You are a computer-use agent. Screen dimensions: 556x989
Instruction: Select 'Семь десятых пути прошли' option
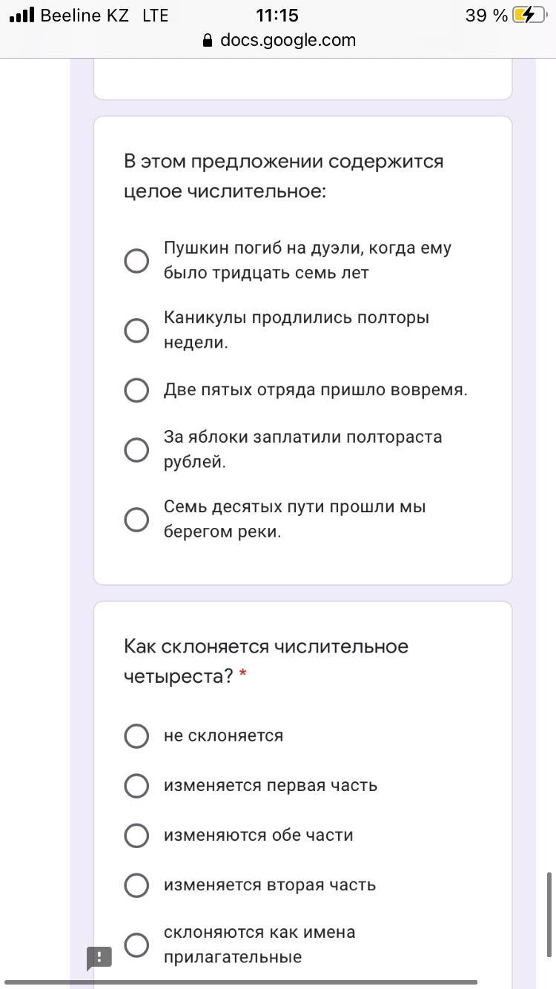(136, 519)
